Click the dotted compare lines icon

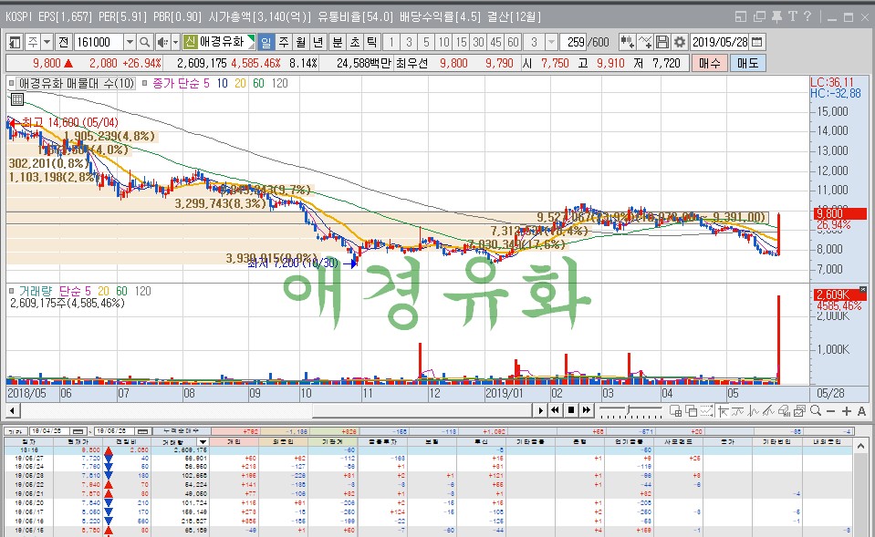tap(706, 411)
